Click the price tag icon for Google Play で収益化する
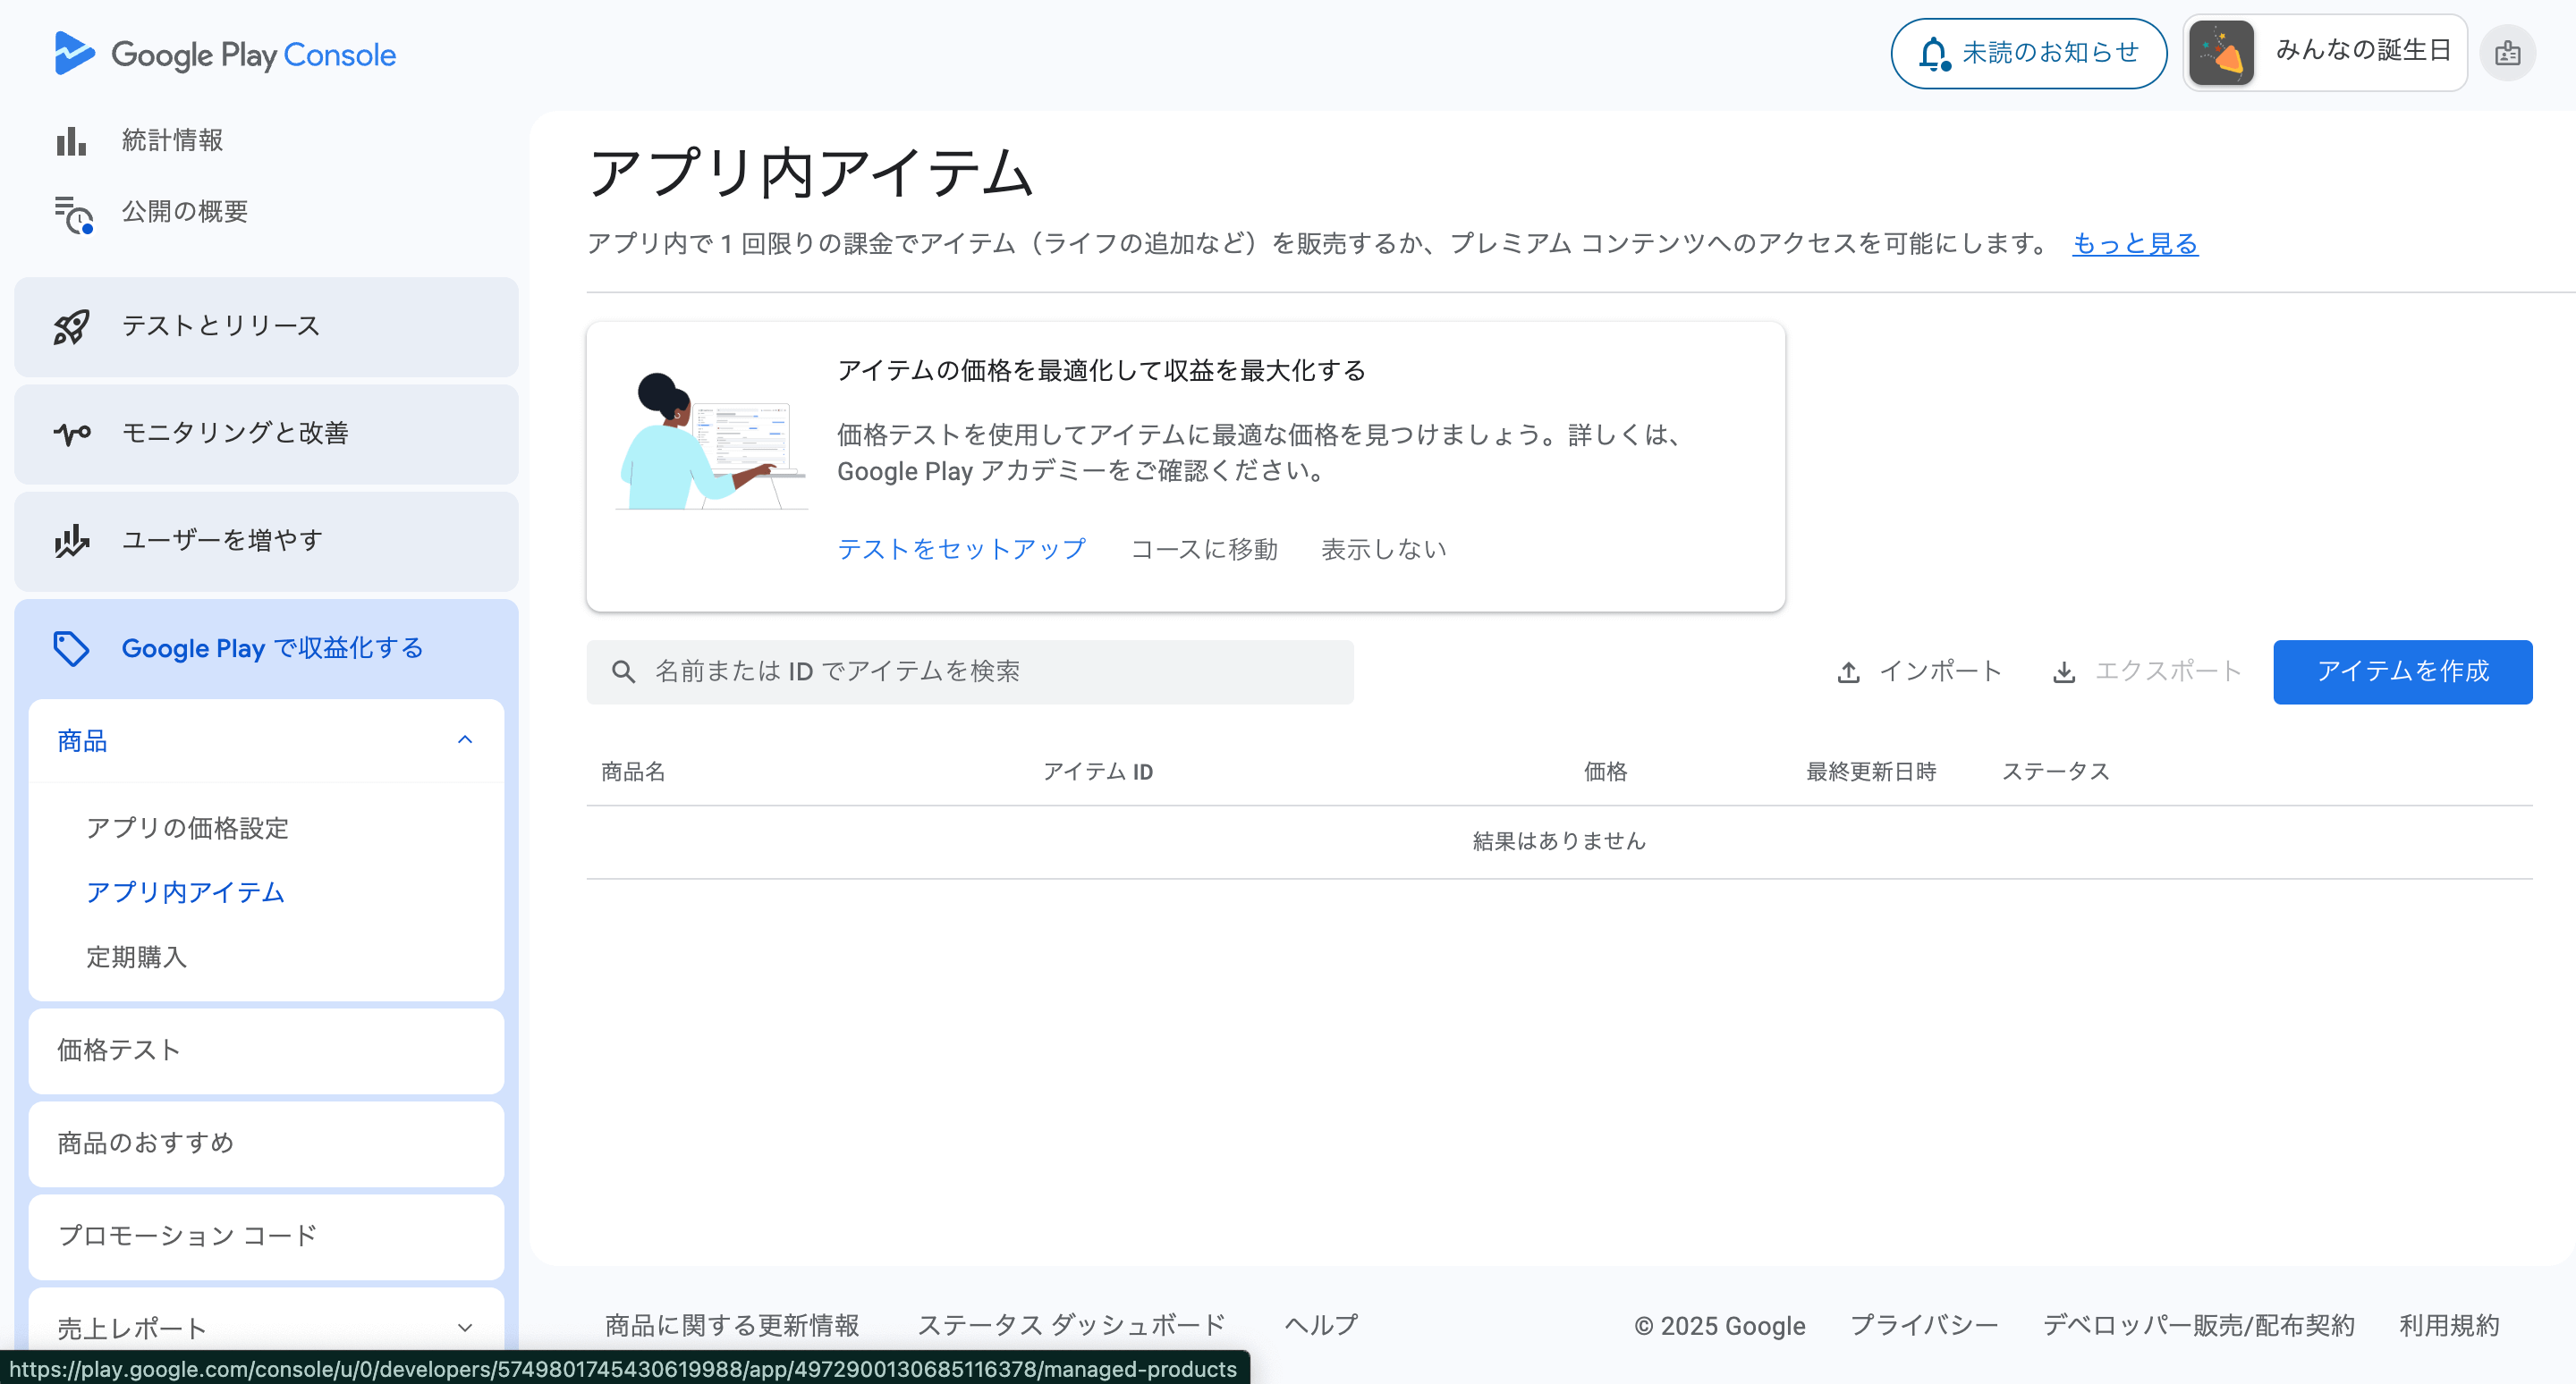This screenshot has width=2576, height=1384. tap(71, 648)
